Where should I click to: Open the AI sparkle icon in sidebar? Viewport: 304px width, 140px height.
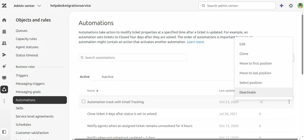[x=4, y=66]
